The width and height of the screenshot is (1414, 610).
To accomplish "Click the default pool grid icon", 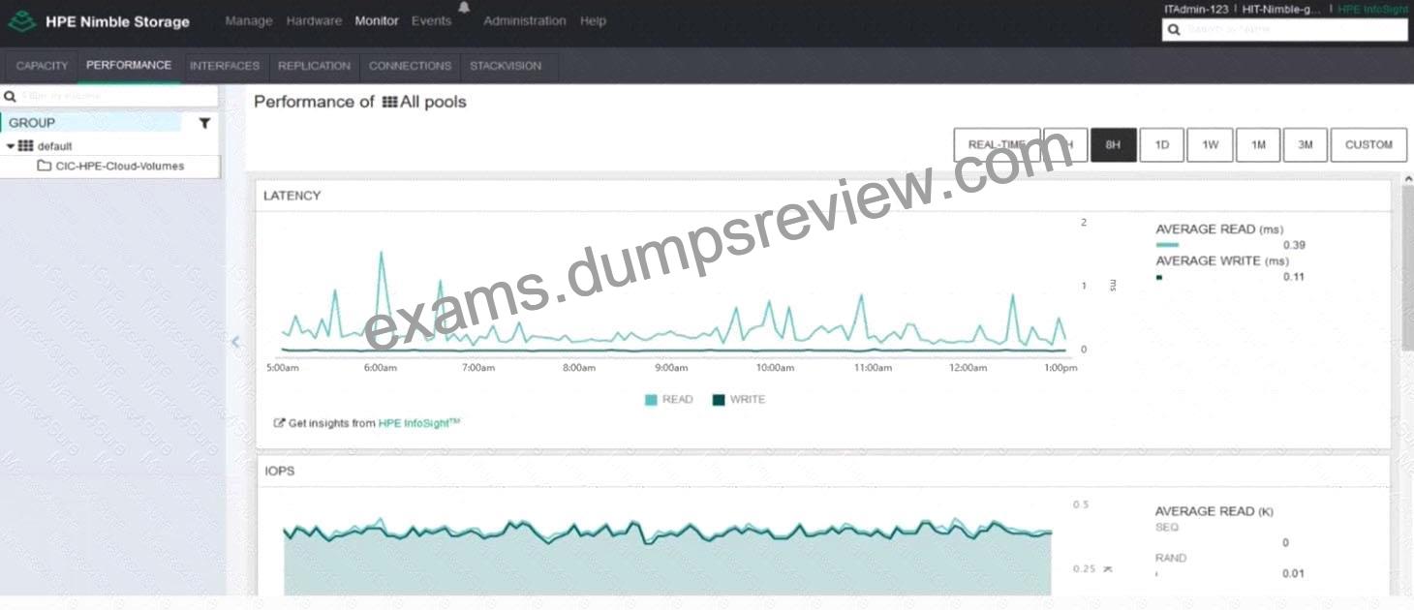I will pos(26,146).
